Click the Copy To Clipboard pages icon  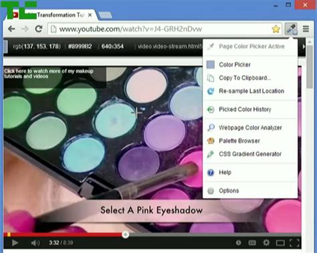(211, 78)
